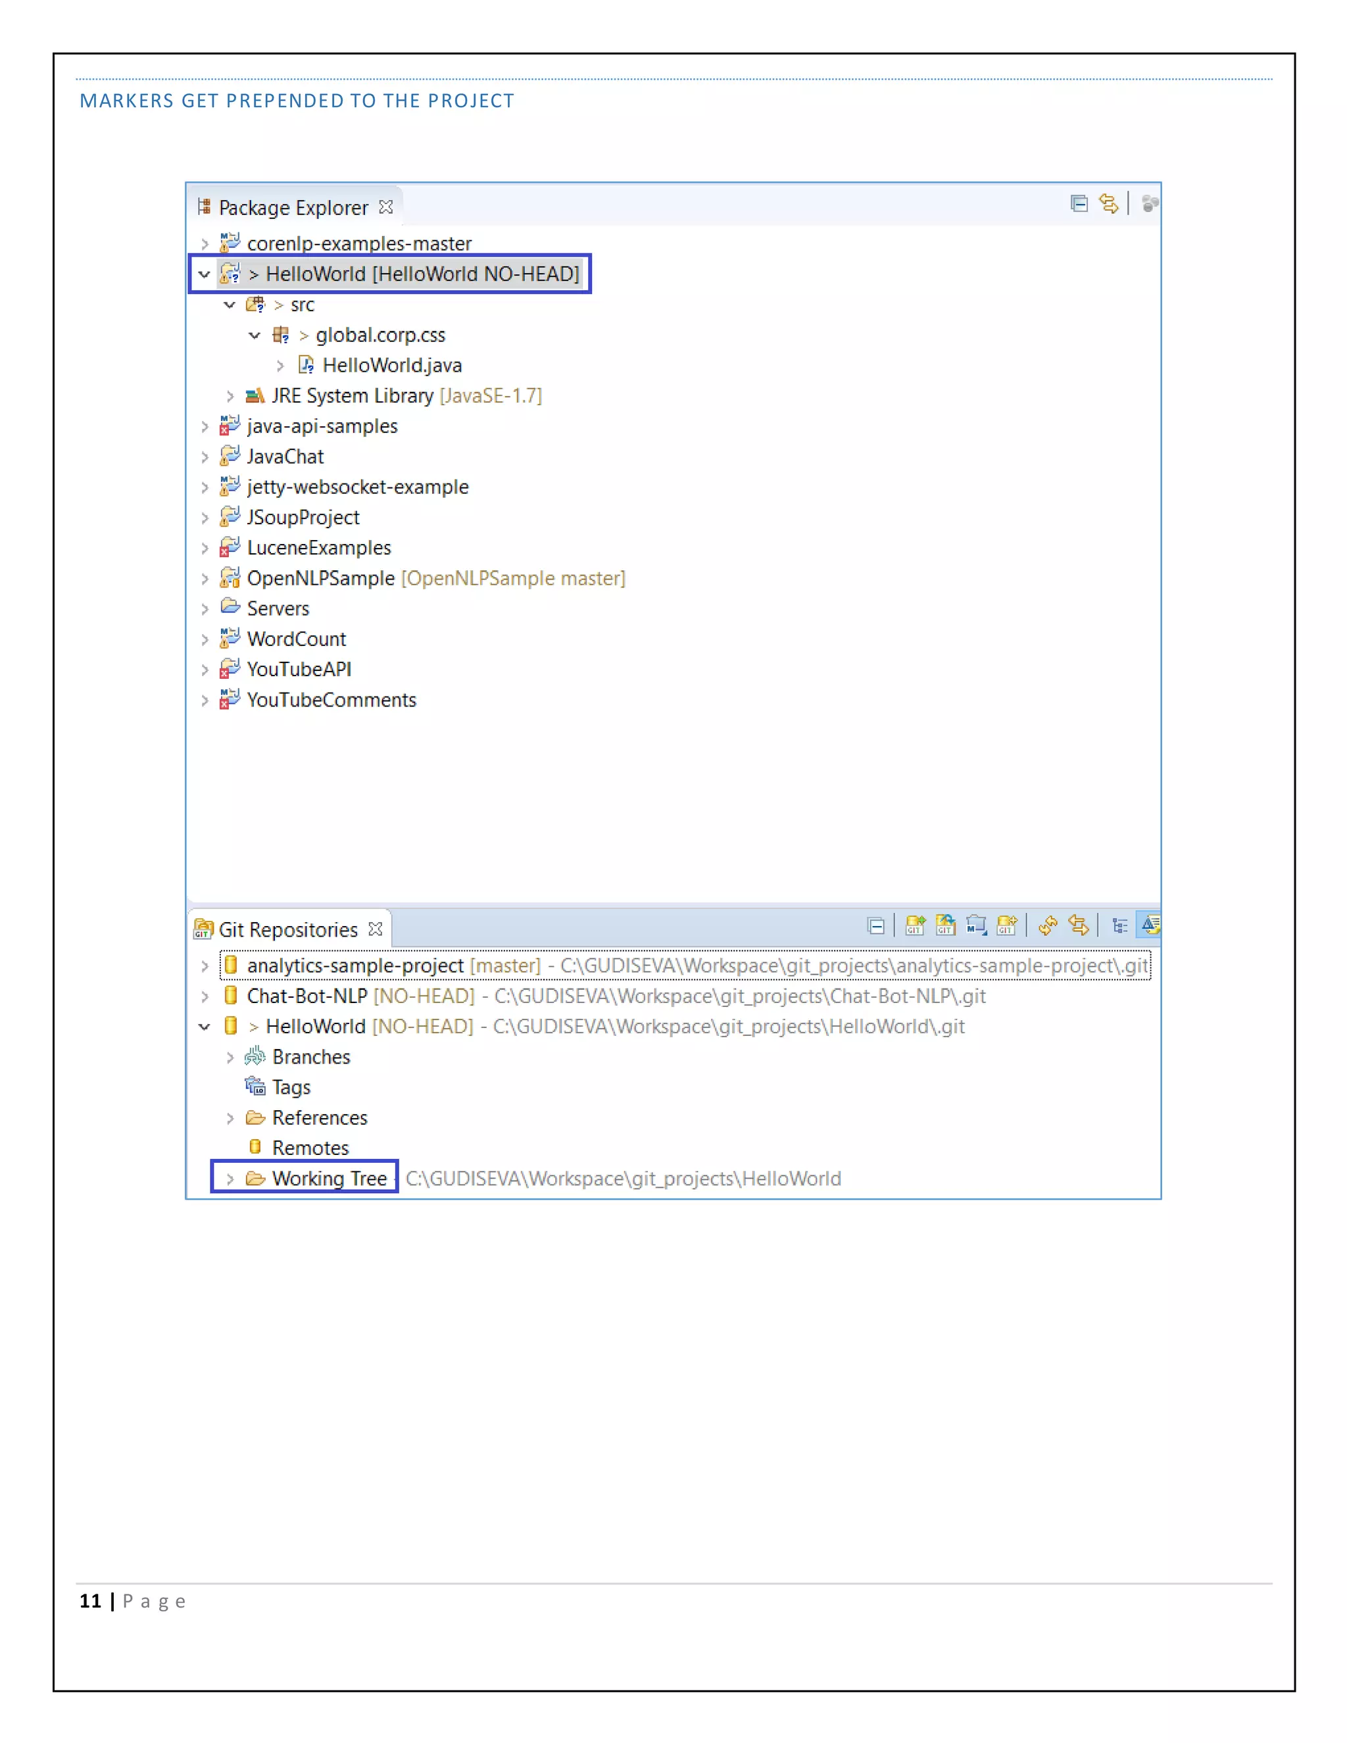
Task: Click Maven import icon in Git toolbar
Action: pyautogui.click(x=976, y=925)
